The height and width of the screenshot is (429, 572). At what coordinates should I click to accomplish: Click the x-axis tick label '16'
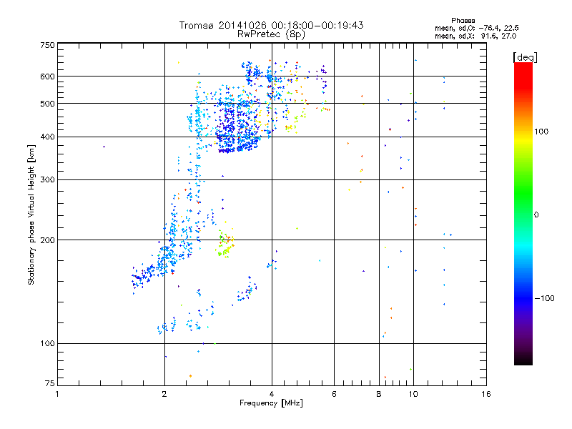click(x=486, y=394)
